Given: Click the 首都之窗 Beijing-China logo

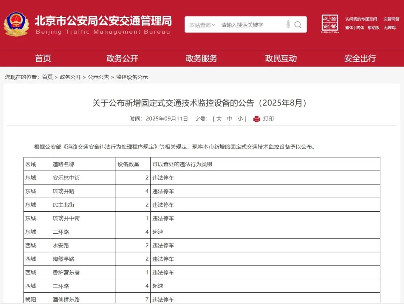Looking at the screenshot, I should pos(330,24).
